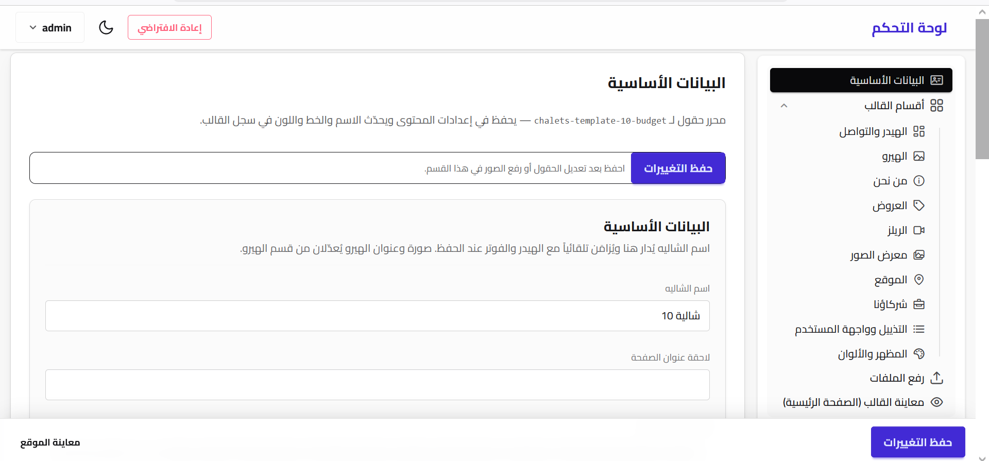Open معاينة القالب (الصفحة الرئيسية) link

[854, 402]
